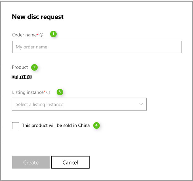Click green callout badge number 1
This screenshot has height=181, width=193.
(x=53, y=34)
